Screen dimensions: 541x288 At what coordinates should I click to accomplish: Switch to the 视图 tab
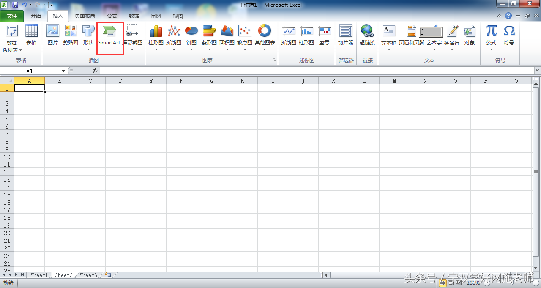point(178,16)
